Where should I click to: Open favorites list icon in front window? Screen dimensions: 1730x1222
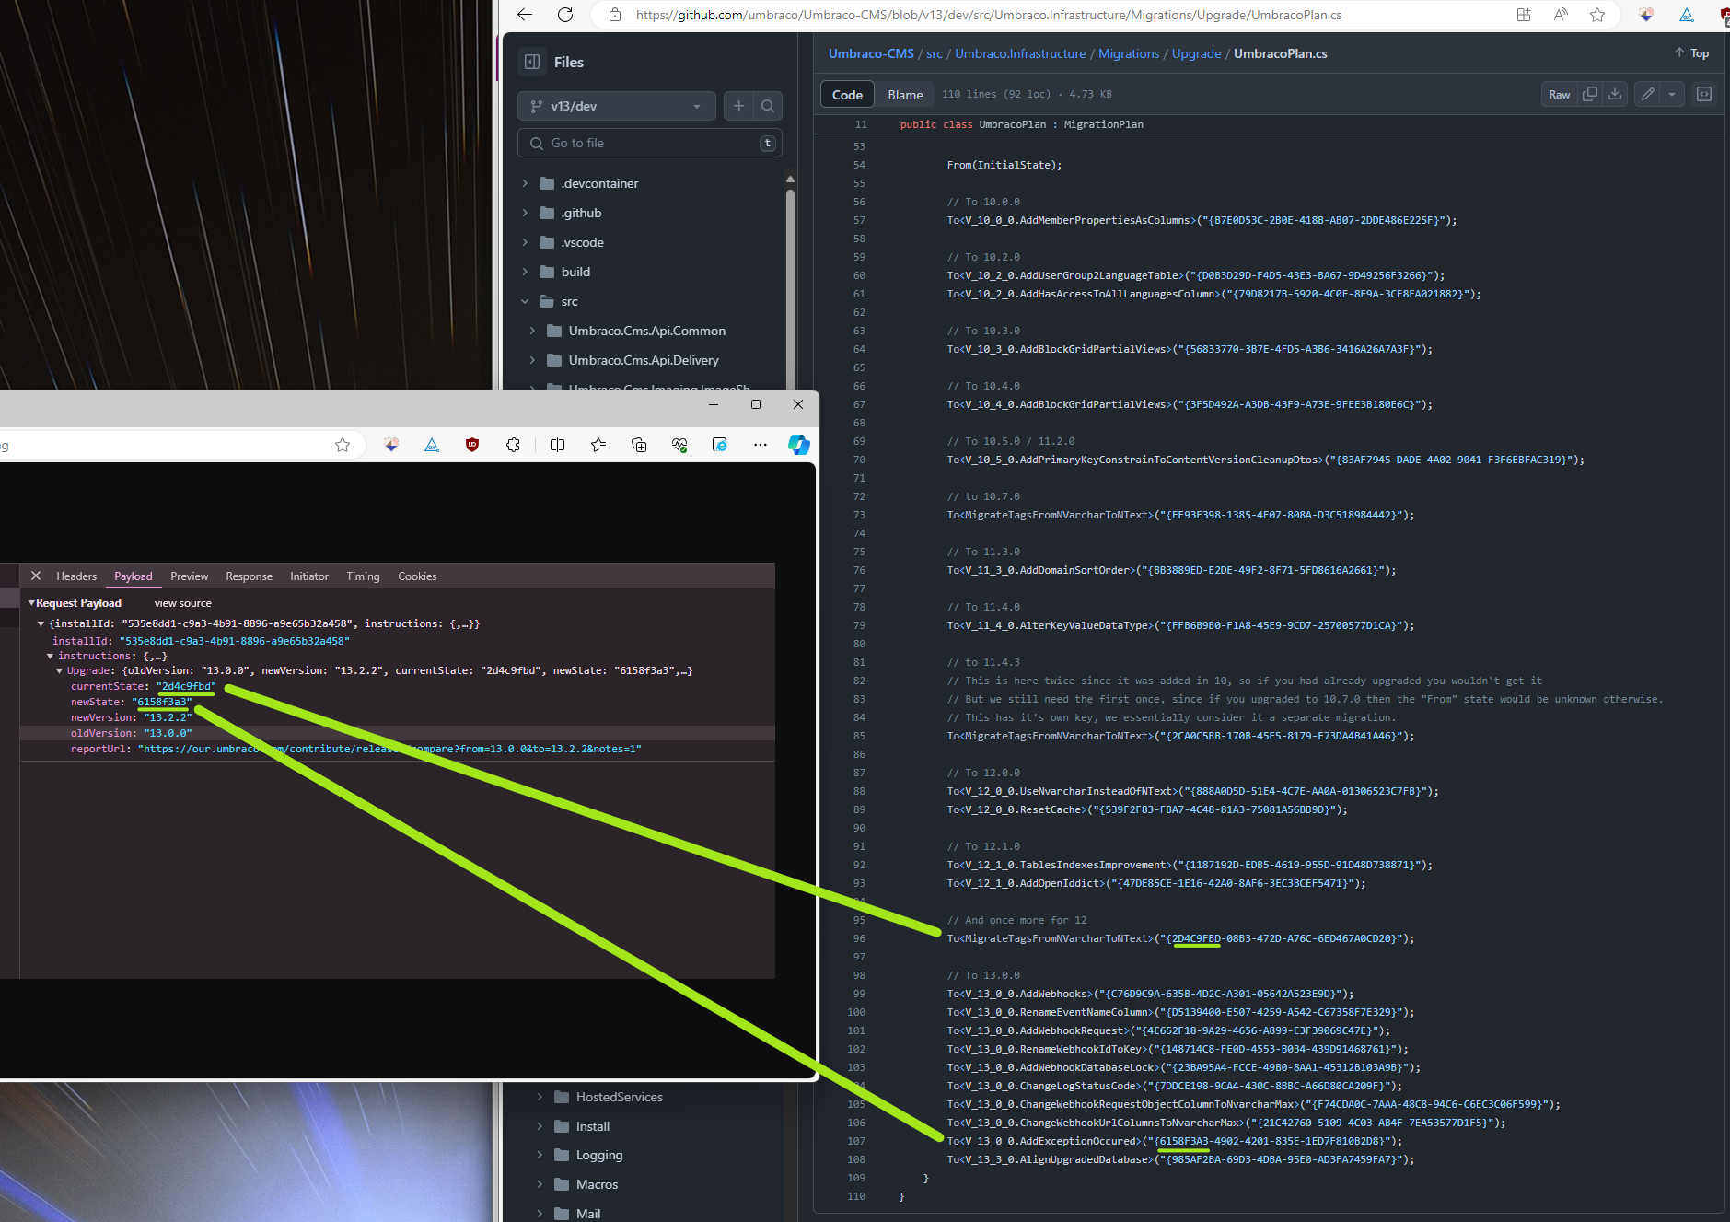598,445
